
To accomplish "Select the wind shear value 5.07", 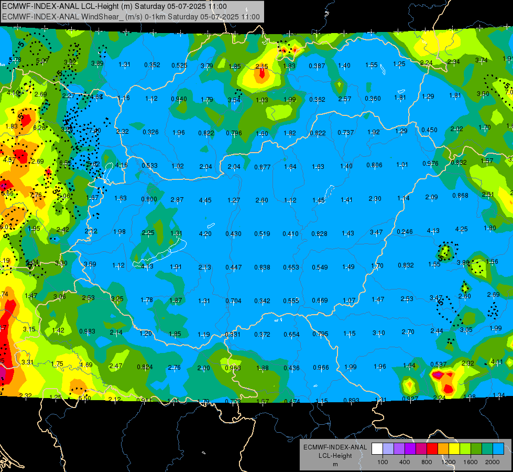I will tap(42, 61).
